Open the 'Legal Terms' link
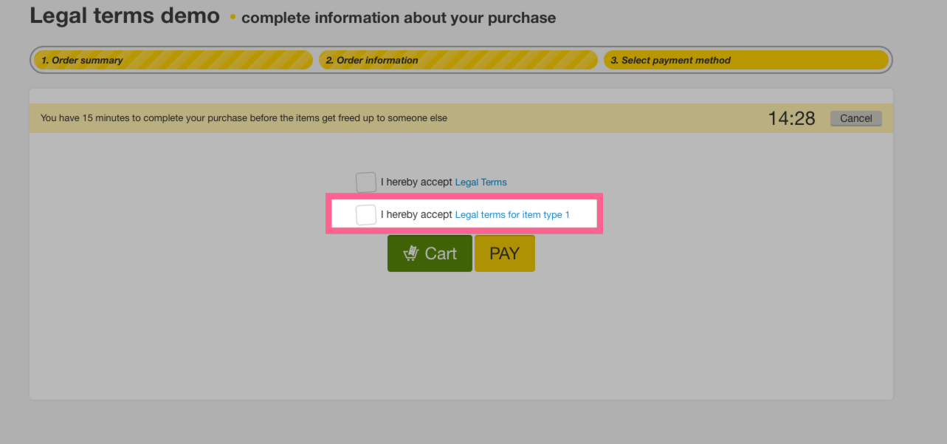This screenshot has width=947, height=444. coord(481,182)
